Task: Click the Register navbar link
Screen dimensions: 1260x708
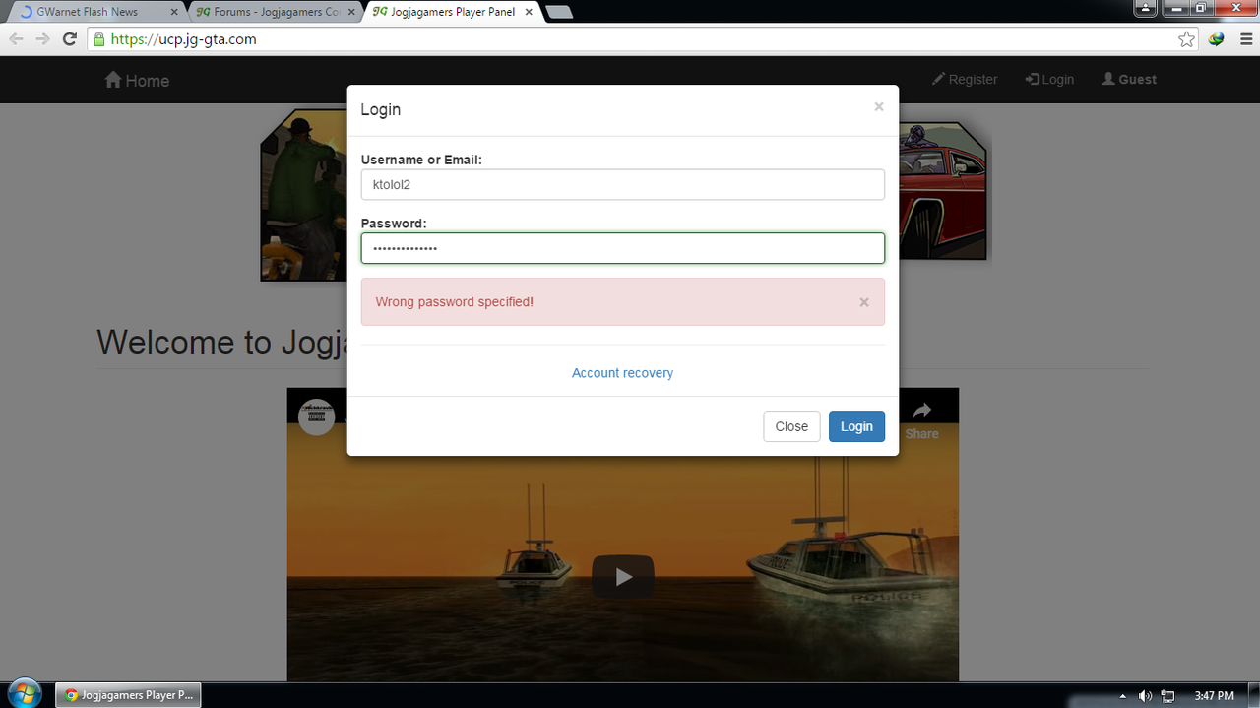Action: point(965,79)
